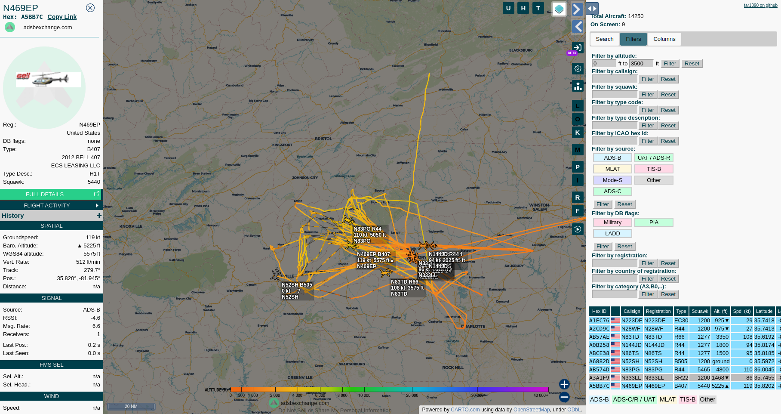Screen dimensions: 781x414
Task: Open FULL DETAILS button
Action: coord(51,194)
